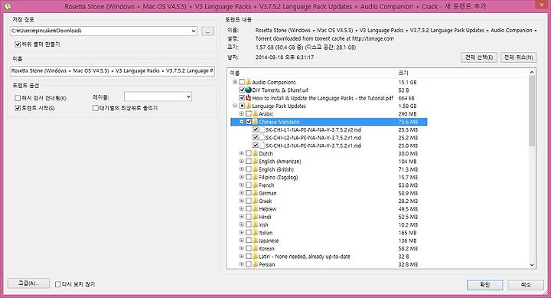Viewport: 551px width, 298px height.
Task: Click the Hindi folder icon
Action: pos(255,217)
